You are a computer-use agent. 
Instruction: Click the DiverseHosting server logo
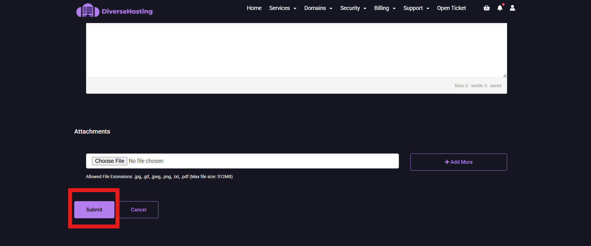[x=88, y=11]
